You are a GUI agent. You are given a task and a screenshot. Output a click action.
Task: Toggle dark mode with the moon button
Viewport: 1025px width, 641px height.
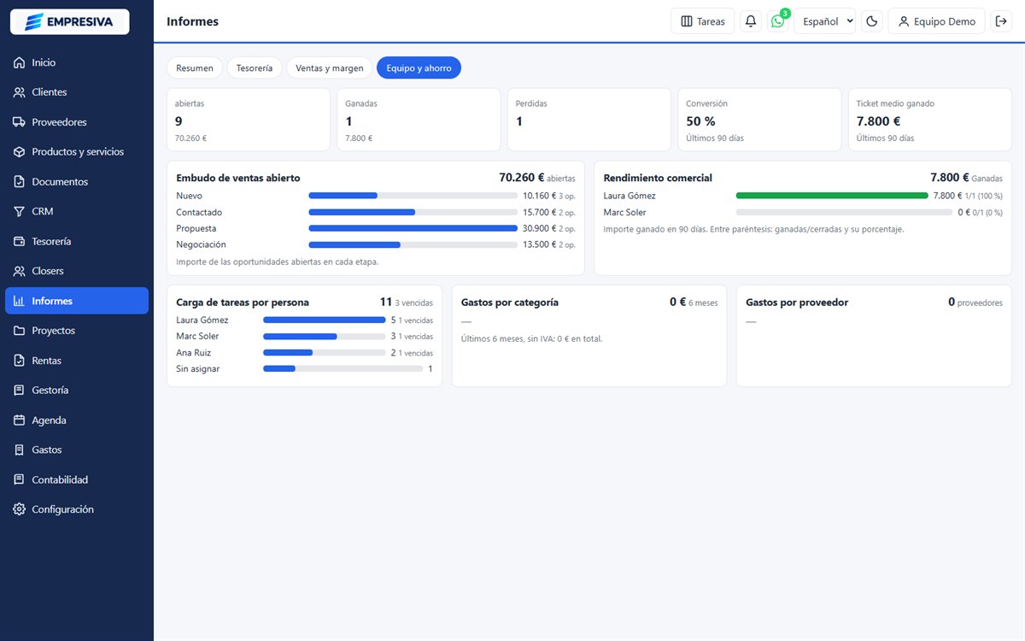pos(872,21)
